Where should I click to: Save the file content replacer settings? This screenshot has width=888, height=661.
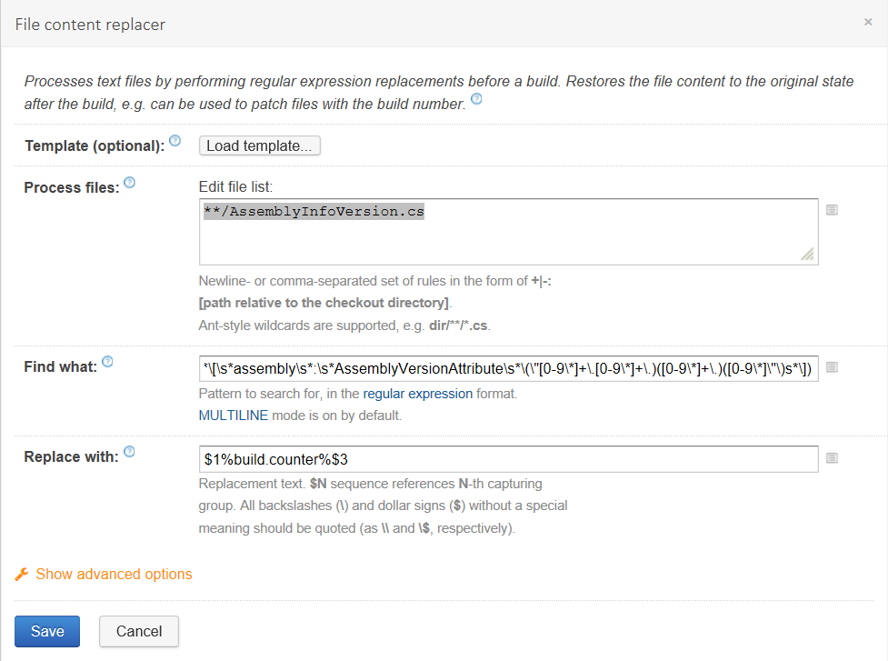click(x=47, y=631)
